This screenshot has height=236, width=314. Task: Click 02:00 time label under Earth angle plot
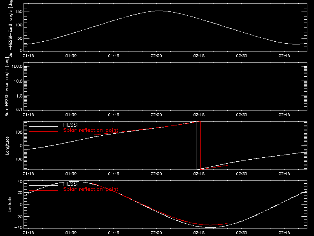(156, 56)
